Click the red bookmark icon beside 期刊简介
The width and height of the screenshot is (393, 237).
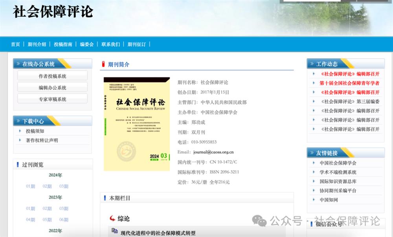pyautogui.click(x=103, y=64)
